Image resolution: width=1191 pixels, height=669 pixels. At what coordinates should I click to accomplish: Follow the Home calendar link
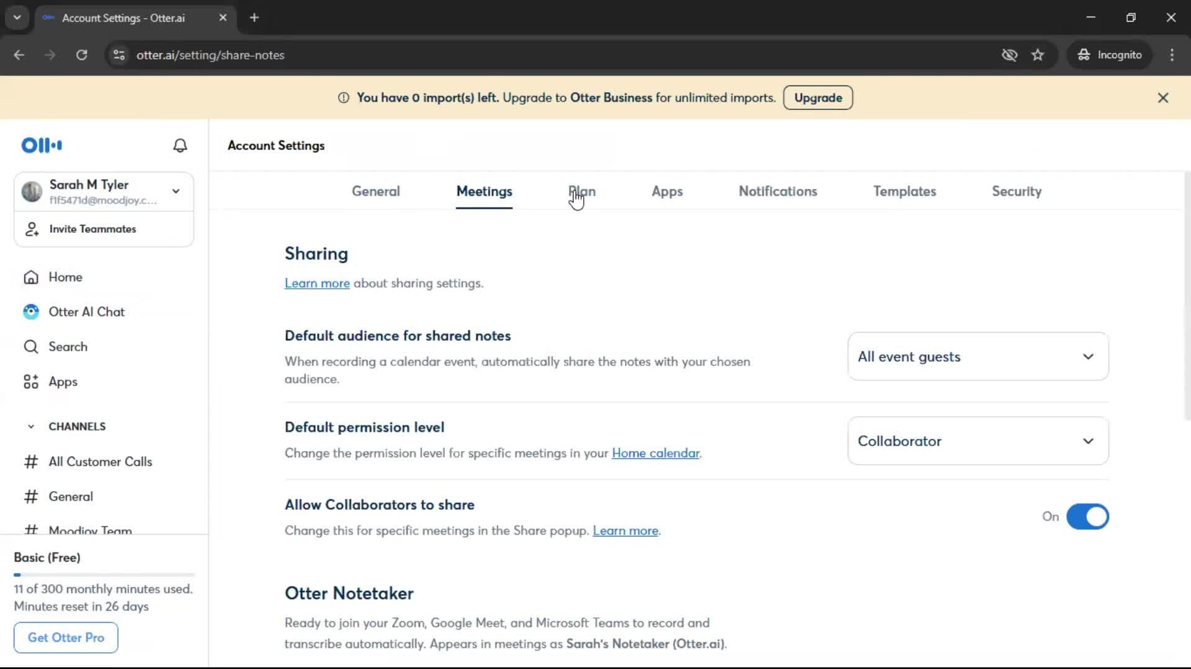point(655,453)
